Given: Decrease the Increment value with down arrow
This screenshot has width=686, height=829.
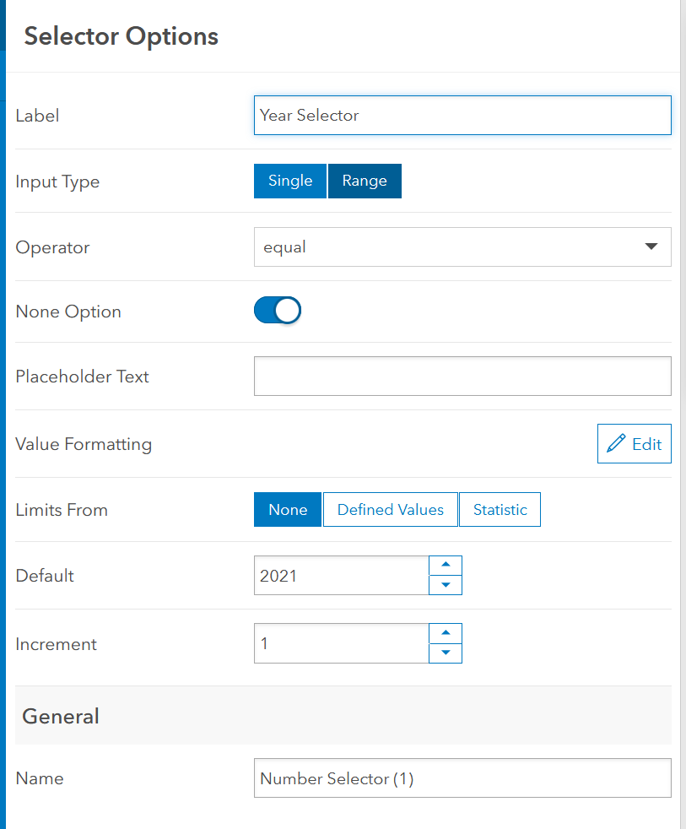Looking at the screenshot, I should (446, 653).
